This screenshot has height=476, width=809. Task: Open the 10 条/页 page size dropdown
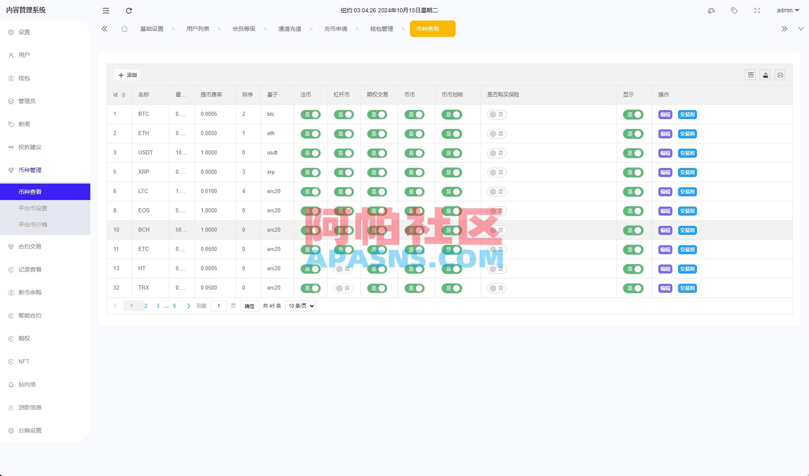[x=300, y=306]
